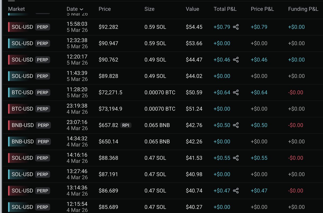Image resolution: width=323 pixels, height=213 pixels.
Task: Select value $50.59
Action: pos(194,92)
